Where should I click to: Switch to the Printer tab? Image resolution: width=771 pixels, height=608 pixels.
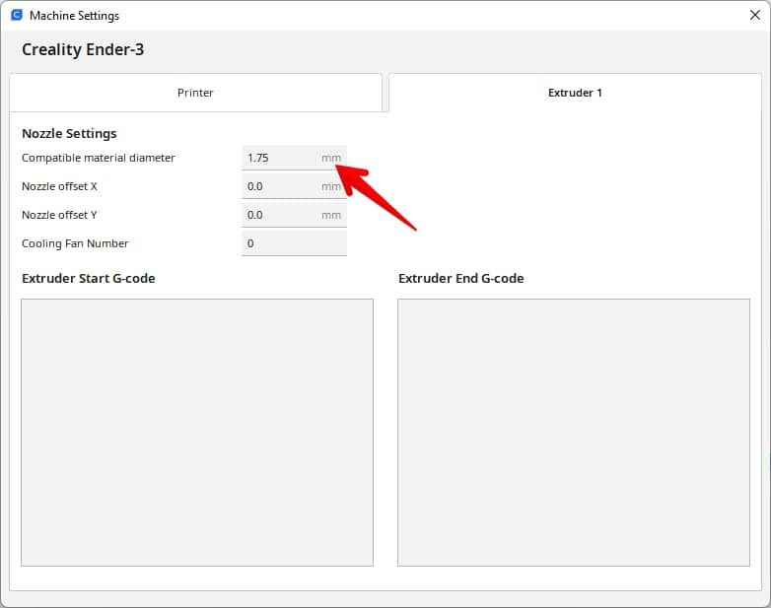(195, 93)
